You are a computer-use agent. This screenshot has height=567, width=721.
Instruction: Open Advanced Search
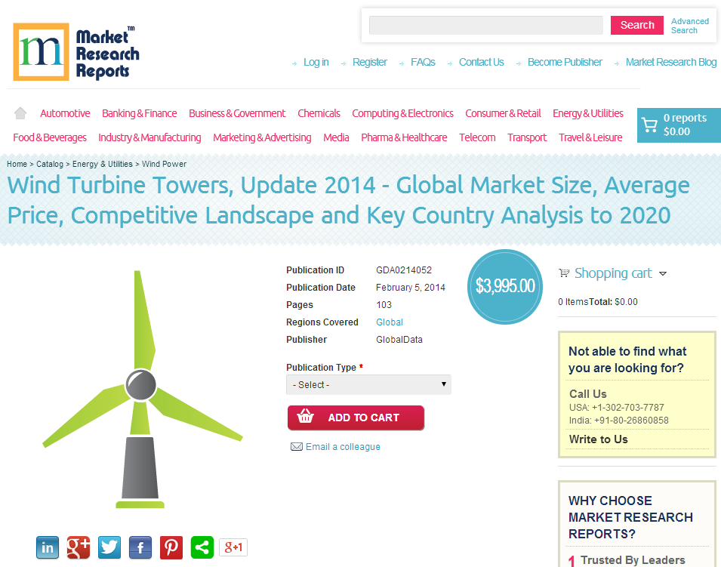point(690,26)
